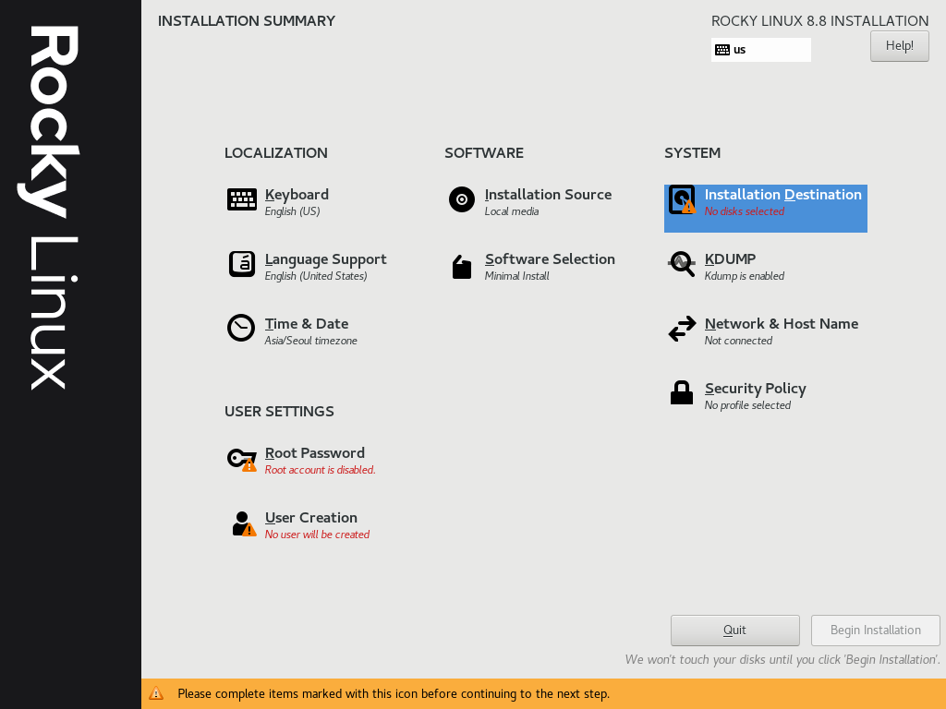Open the Security Policy label

pyautogui.click(x=756, y=389)
